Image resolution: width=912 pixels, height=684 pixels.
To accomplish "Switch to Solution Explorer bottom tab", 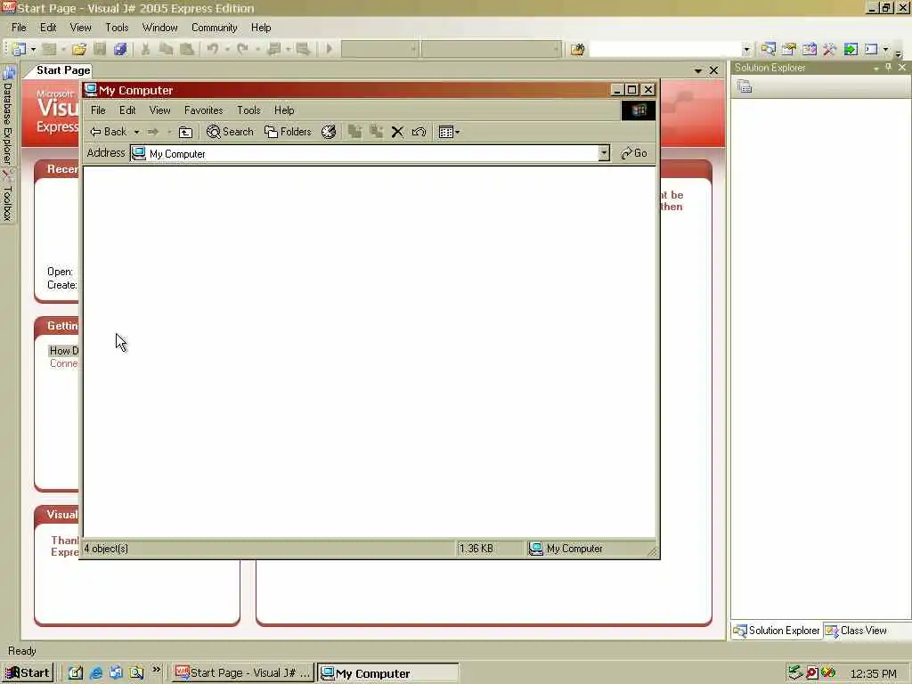I will coord(777,631).
